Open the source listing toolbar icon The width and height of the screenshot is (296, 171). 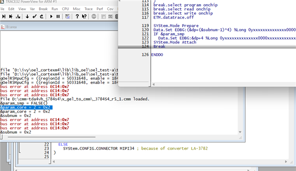tap(103, 17)
